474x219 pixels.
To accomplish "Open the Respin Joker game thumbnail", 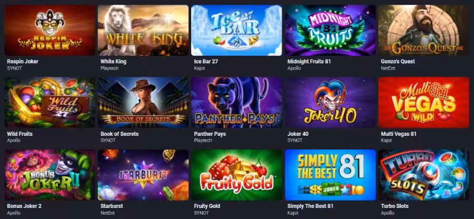I will [50, 30].
